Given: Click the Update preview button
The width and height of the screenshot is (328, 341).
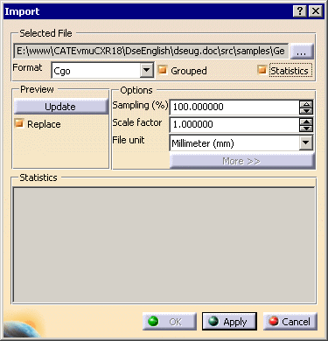Looking at the screenshot, I should tap(60, 107).
